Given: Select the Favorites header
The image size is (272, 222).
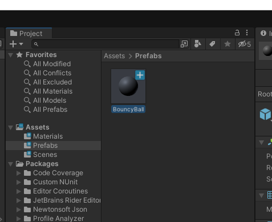Looking at the screenshot, I should [x=41, y=55].
